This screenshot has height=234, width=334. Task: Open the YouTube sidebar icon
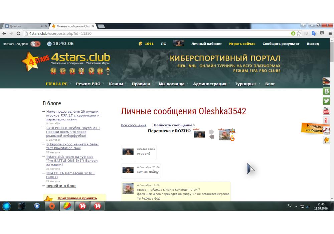click(x=326, y=111)
